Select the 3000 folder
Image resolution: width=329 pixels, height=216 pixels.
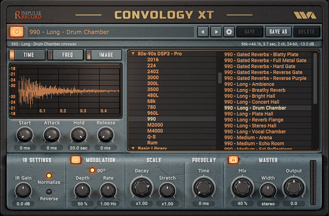(x=153, y=77)
